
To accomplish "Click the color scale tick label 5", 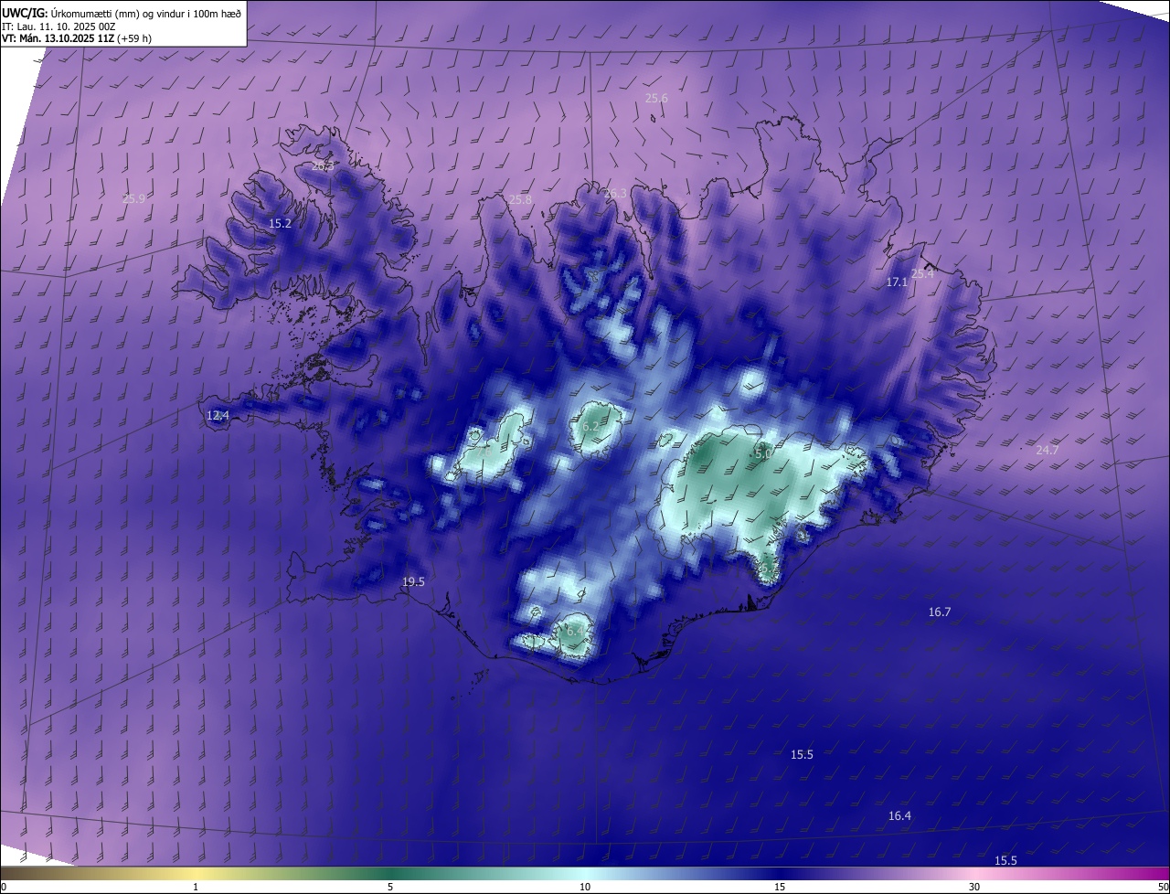I will 390,887.
